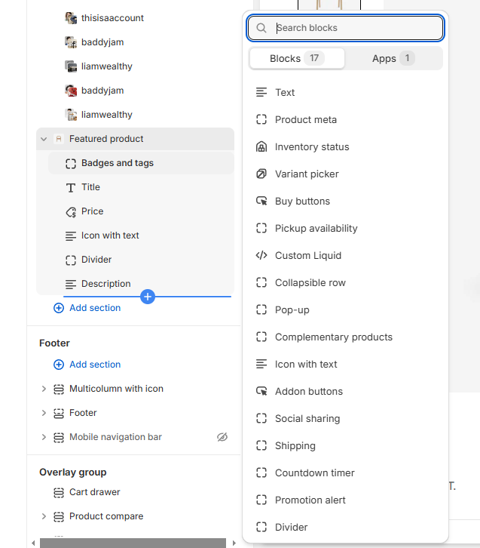Click the Price block tag icon
This screenshot has width=480, height=548.
pos(71,212)
